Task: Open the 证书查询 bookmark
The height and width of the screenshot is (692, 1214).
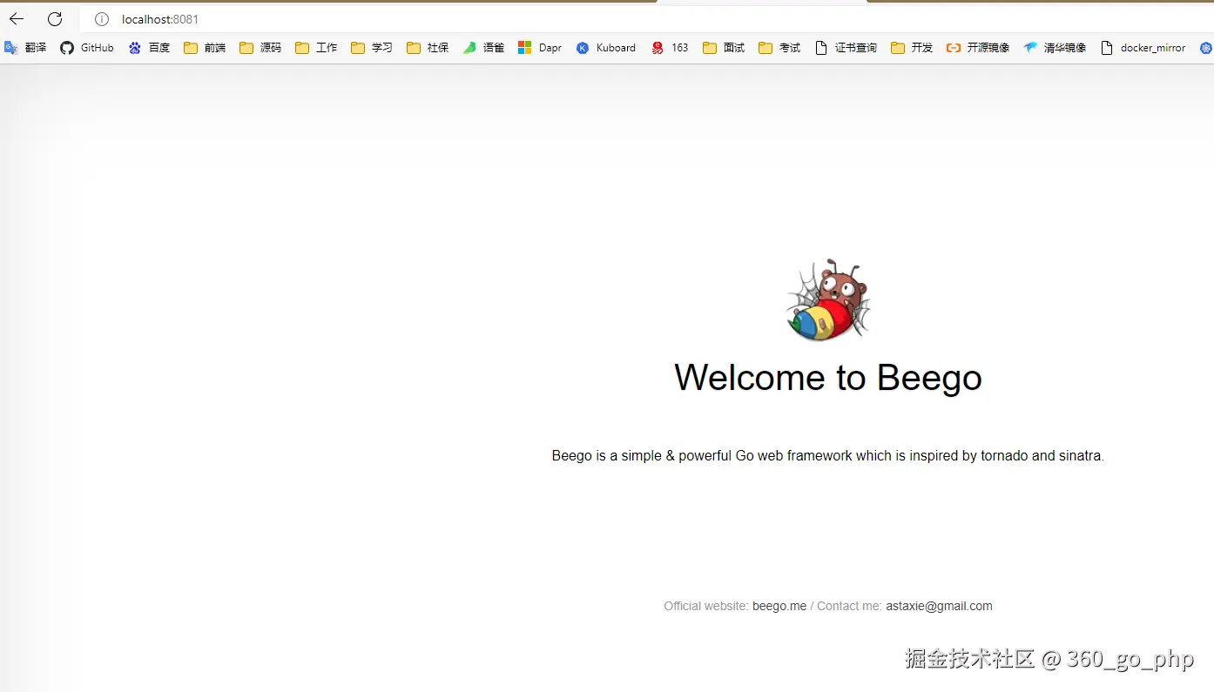Action: [846, 48]
